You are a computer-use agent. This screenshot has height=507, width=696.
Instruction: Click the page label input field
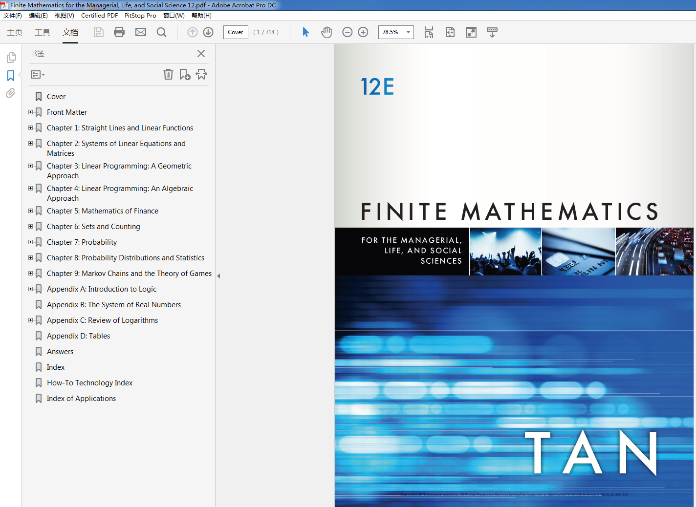coord(236,32)
